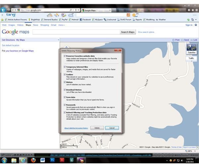Viewport: 199px width, 165px height.
Task: Open Photoshop from the taskbar
Action: point(52,160)
